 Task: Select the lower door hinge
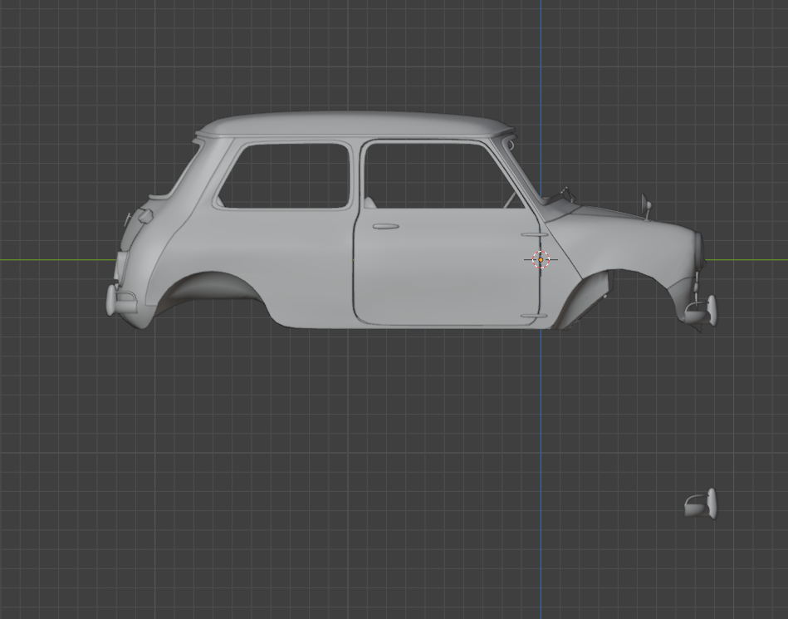coord(531,316)
